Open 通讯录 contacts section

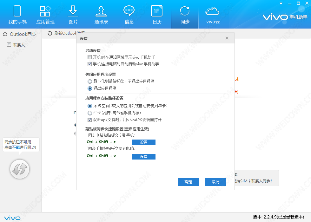[101, 15]
